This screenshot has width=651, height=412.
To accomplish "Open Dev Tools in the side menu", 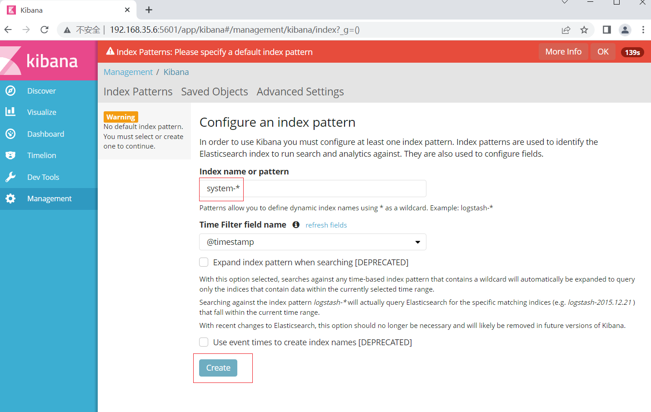I will (x=49, y=177).
